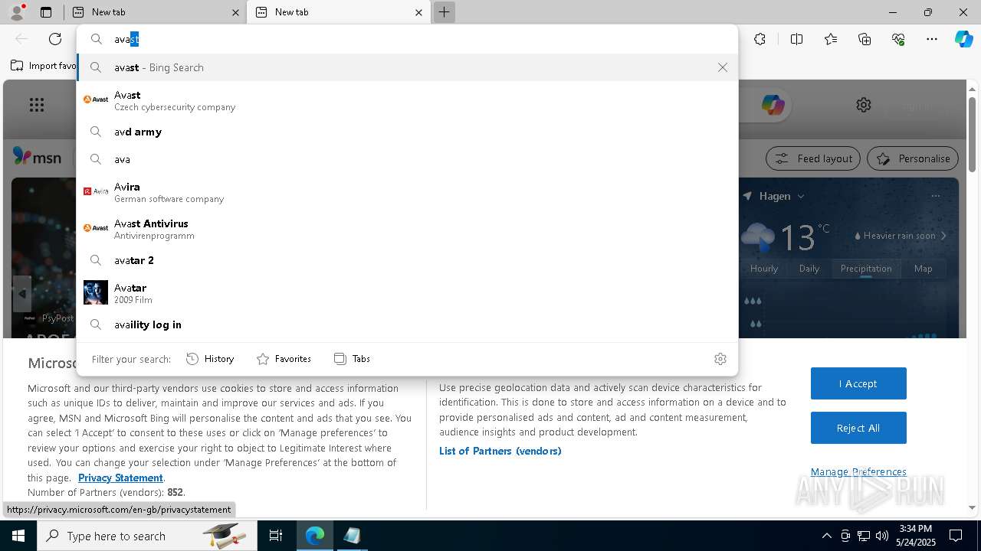981x551 pixels.
Task: Filter search by Favorites
Action: coord(284,358)
